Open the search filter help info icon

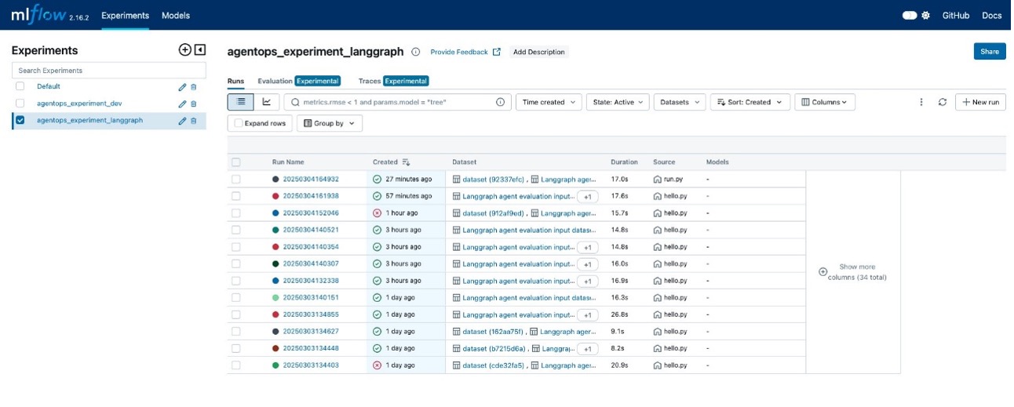(x=500, y=102)
